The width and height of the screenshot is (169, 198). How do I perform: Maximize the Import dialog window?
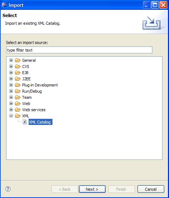[x=155, y=5]
